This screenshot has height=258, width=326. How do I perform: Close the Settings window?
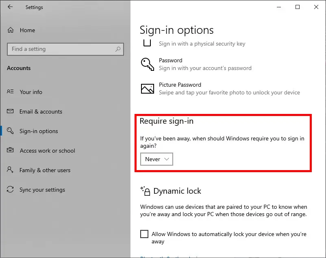(x=316, y=7)
